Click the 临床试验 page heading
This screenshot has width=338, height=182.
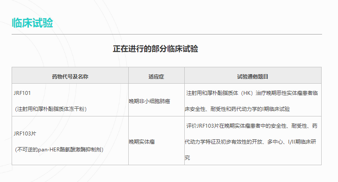[32, 23]
